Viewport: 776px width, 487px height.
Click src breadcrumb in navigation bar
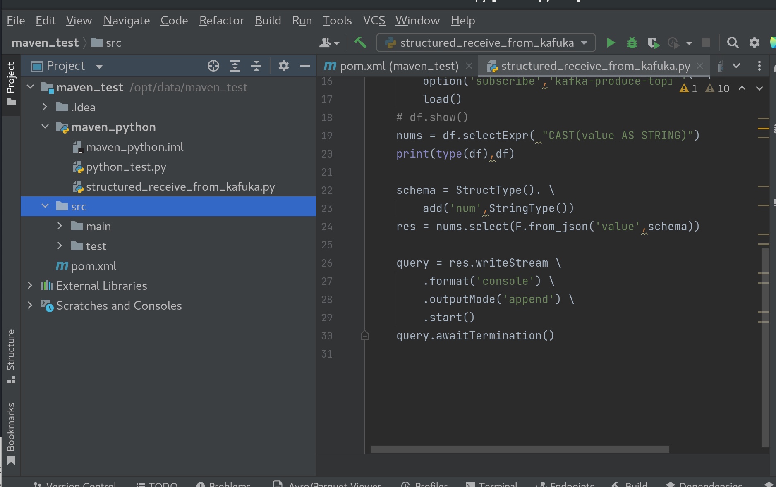point(106,43)
